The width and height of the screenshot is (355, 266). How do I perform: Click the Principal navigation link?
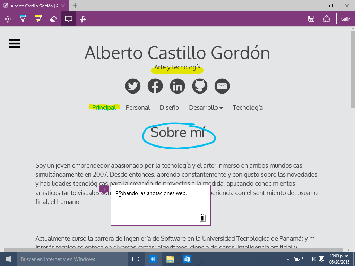pyautogui.click(x=104, y=108)
